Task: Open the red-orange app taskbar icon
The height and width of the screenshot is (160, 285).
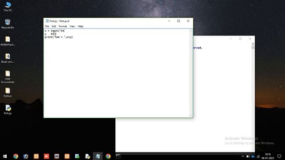Action: (46, 156)
